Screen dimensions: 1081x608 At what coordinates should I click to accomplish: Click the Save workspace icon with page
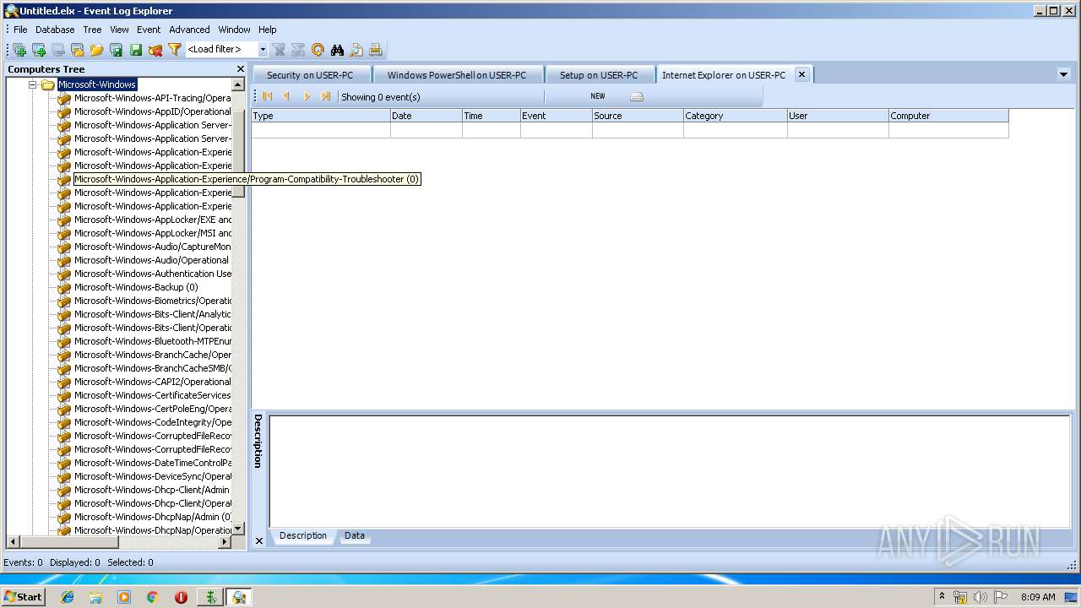click(x=117, y=50)
